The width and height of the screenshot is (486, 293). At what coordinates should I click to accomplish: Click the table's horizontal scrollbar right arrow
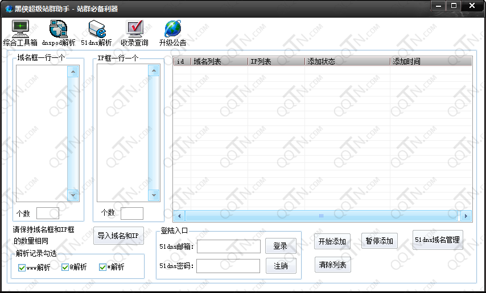tap(466, 216)
